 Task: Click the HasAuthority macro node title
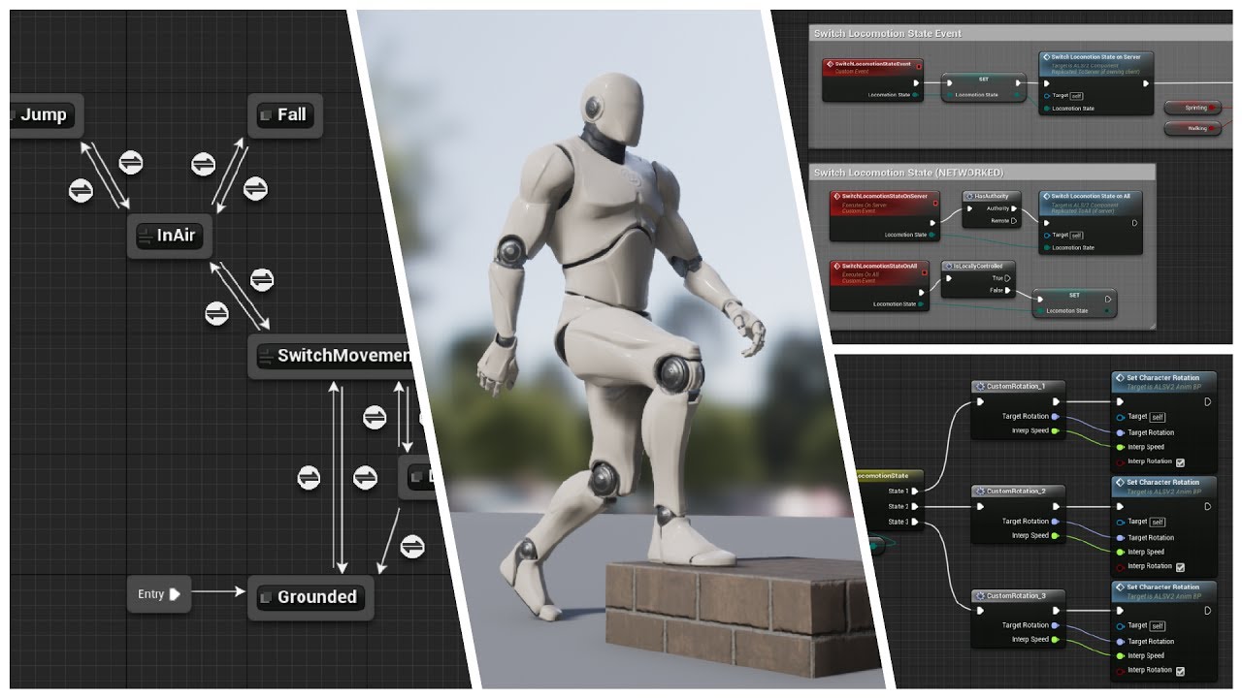click(x=991, y=196)
